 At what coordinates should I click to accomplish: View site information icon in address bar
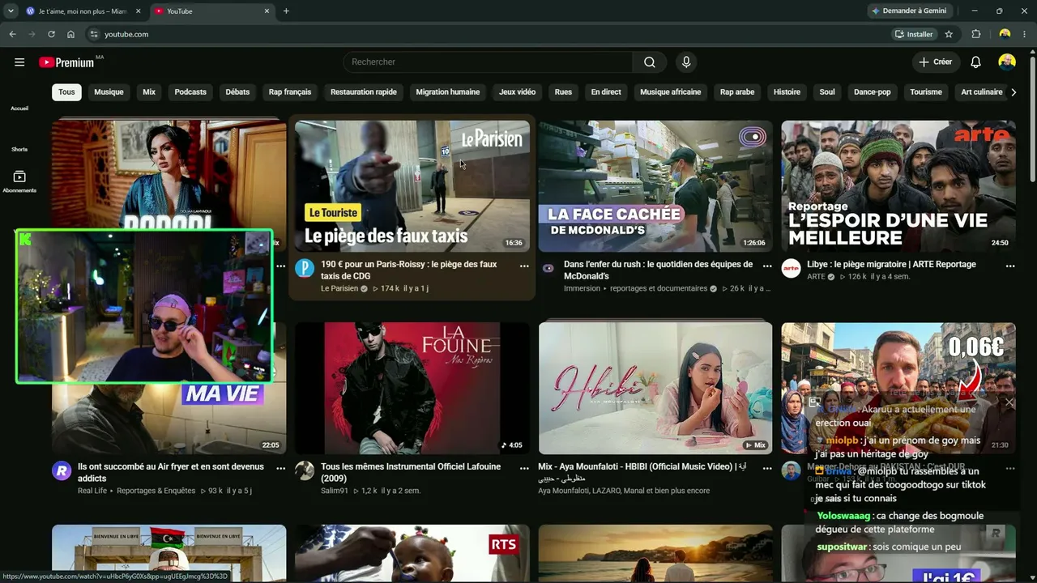click(x=94, y=34)
